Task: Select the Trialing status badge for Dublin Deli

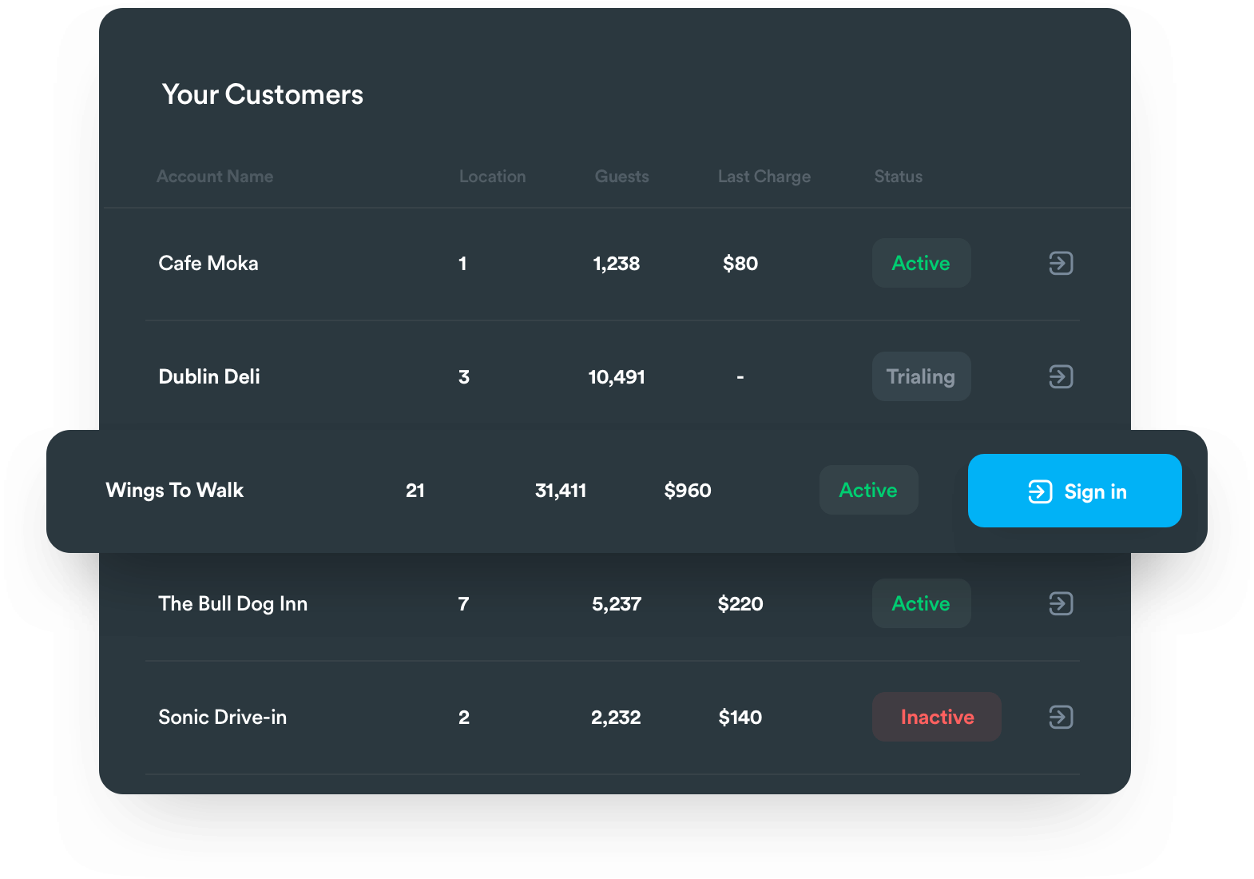Action: [921, 376]
